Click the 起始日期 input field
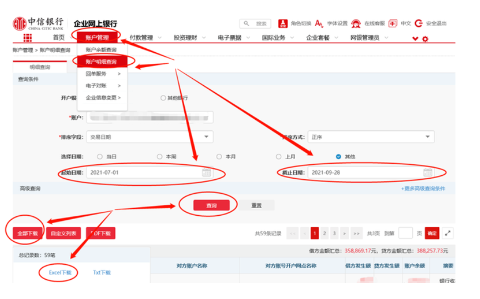 [x=150, y=173]
